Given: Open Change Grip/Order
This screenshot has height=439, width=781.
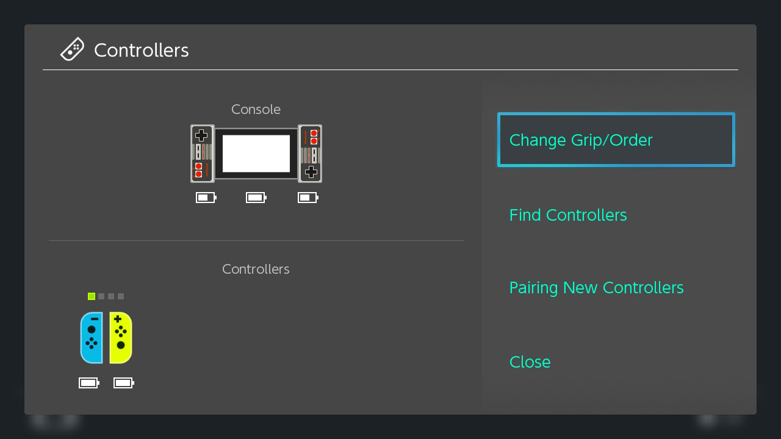Looking at the screenshot, I should pyautogui.click(x=616, y=140).
